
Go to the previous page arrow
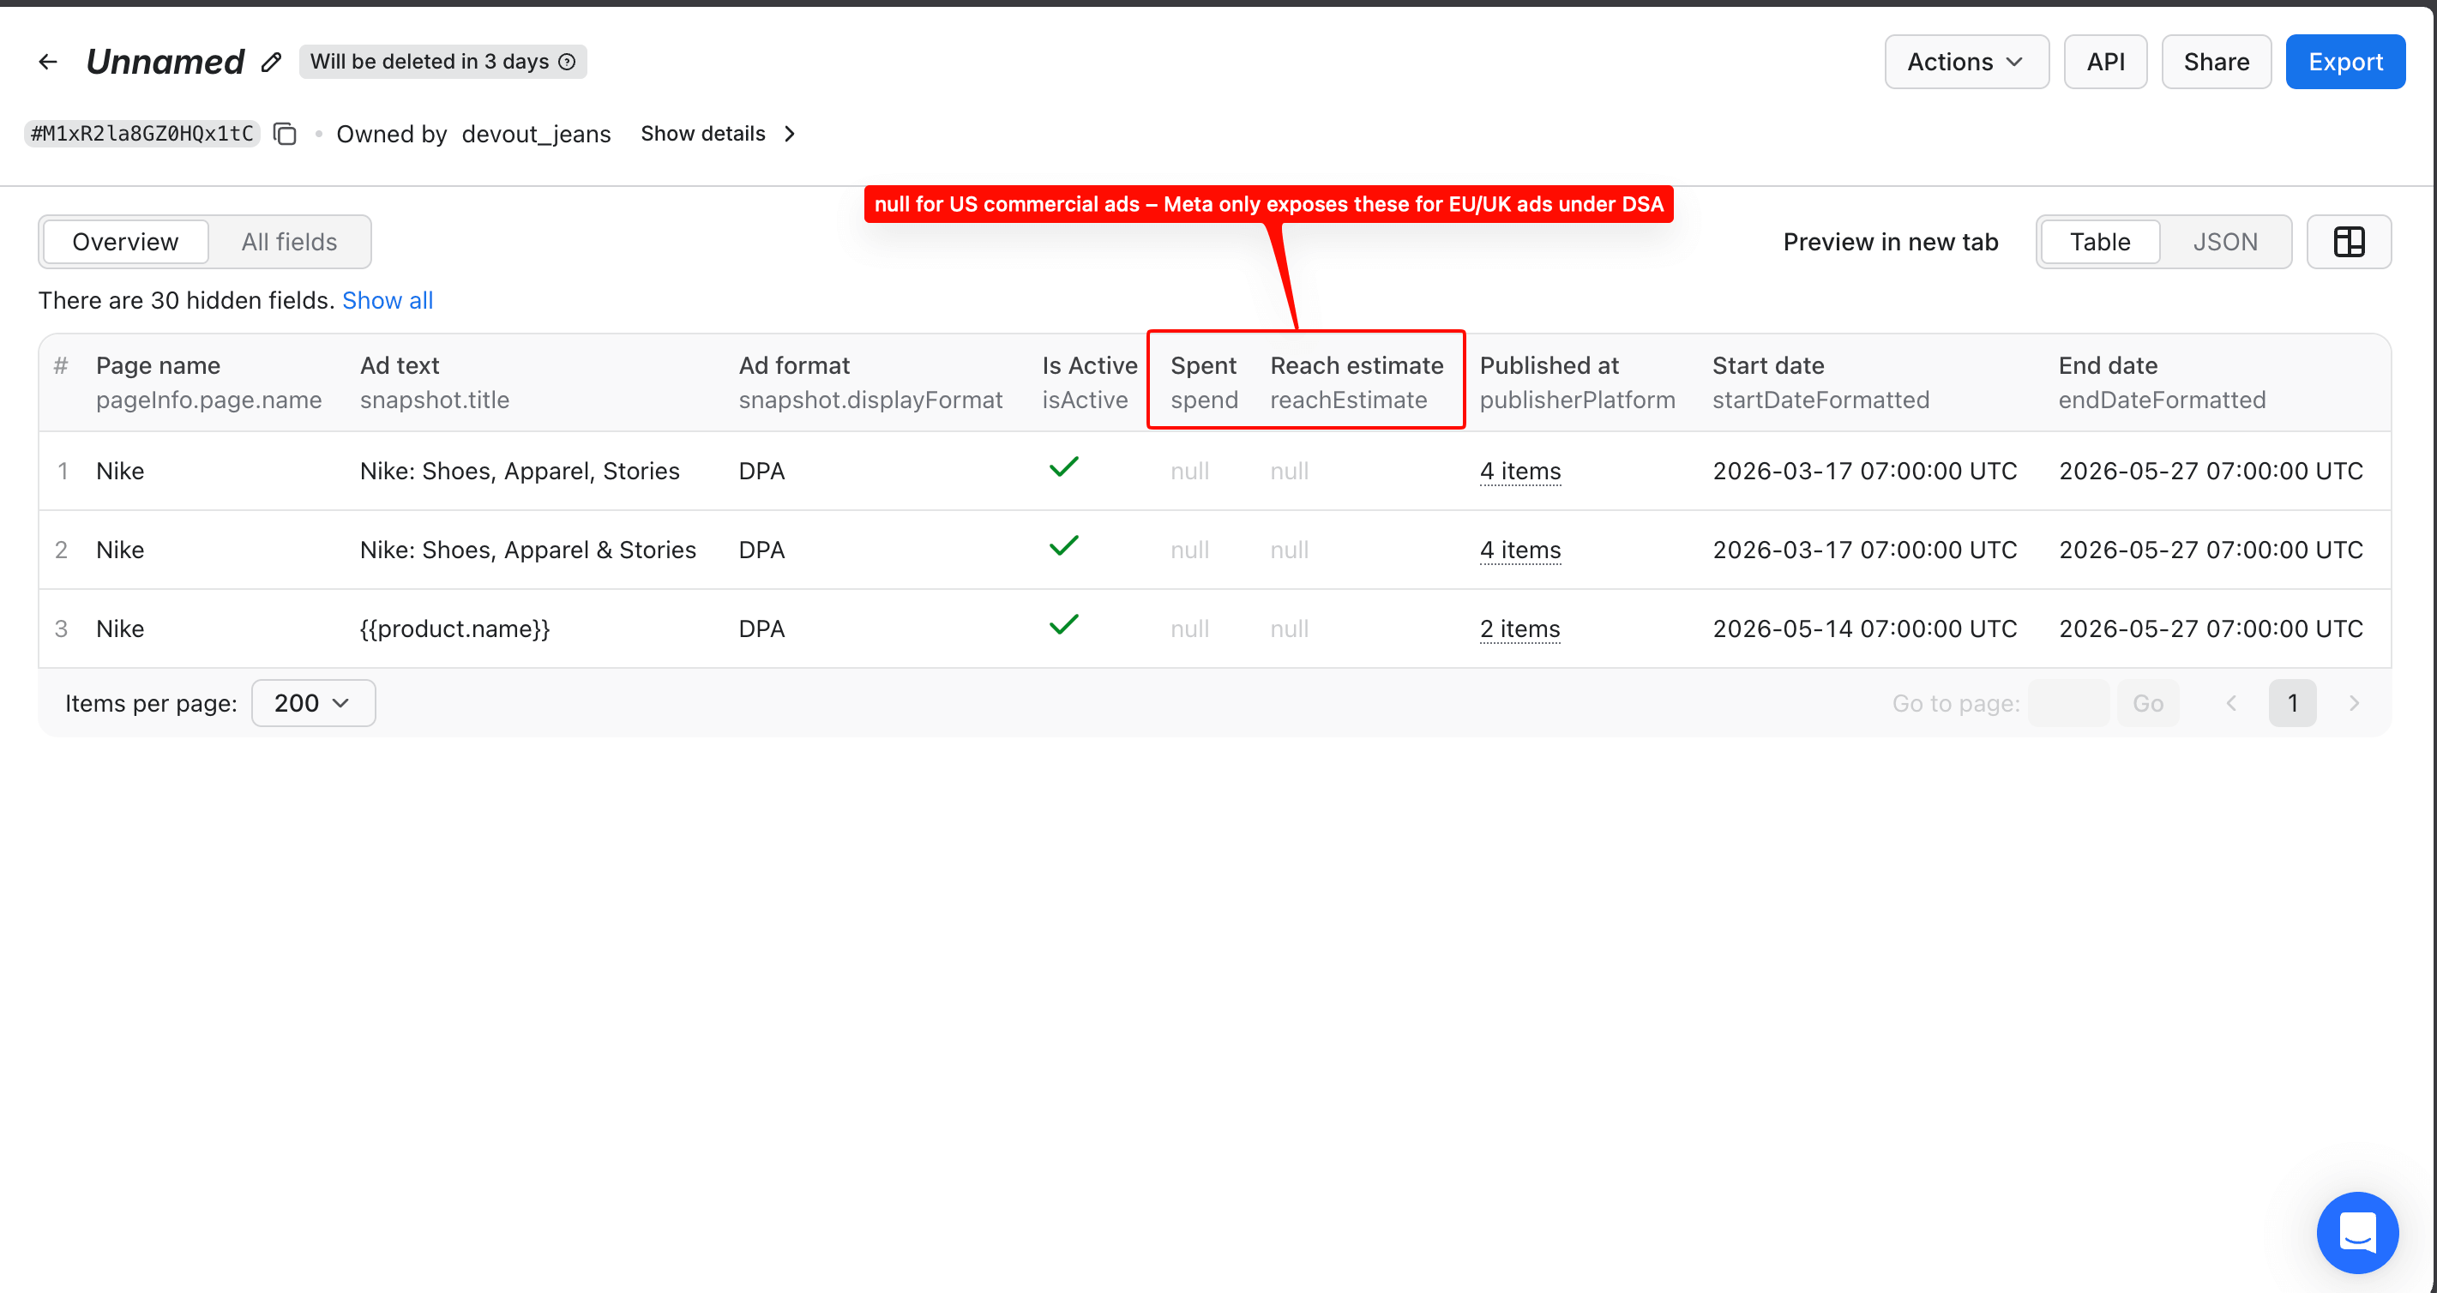pos(2232,703)
